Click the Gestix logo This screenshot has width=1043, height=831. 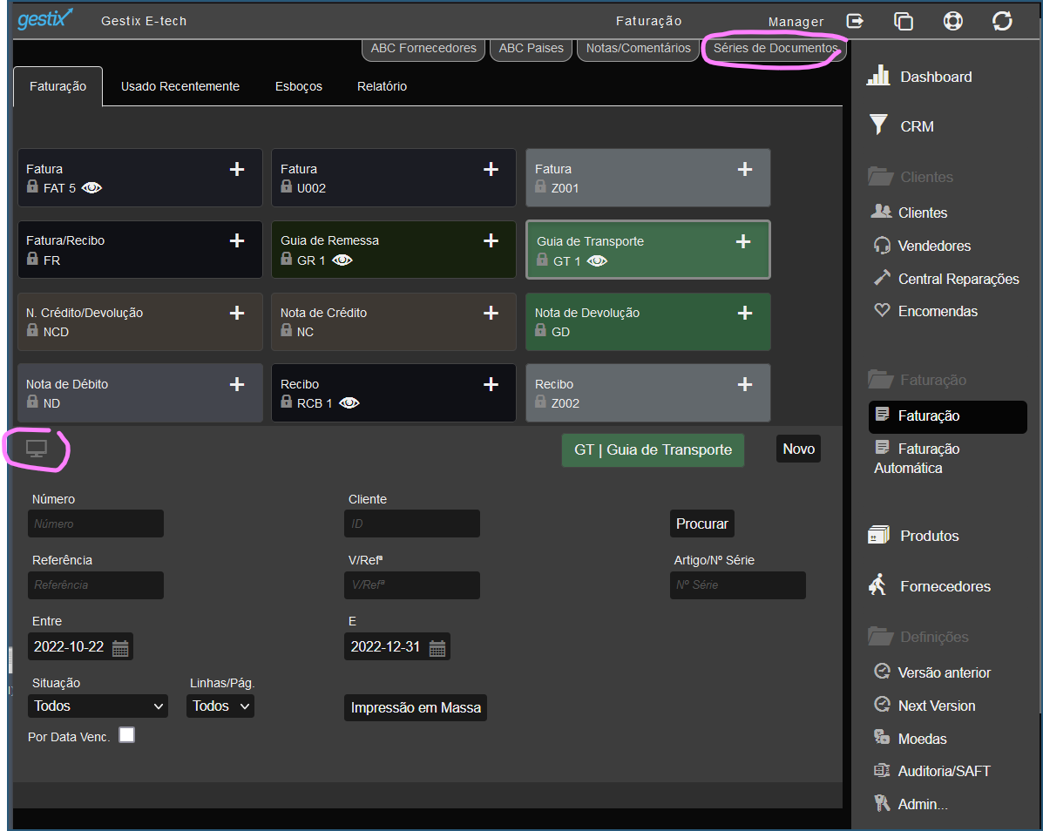pos(44,18)
